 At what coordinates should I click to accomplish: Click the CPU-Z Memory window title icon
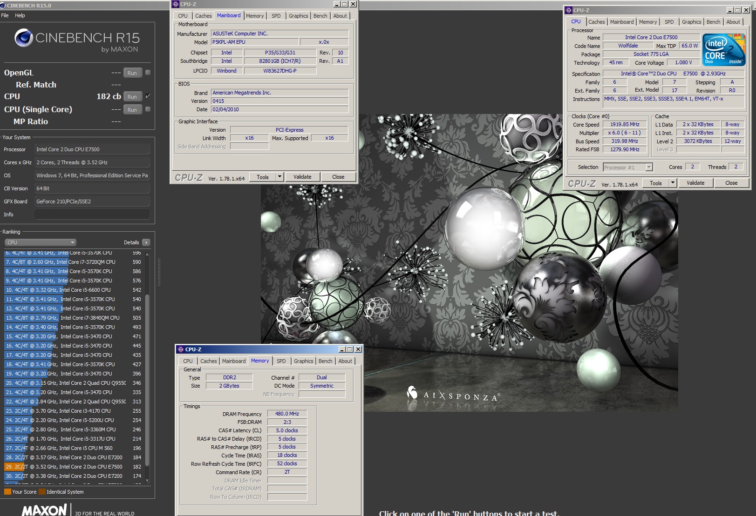coord(180,349)
